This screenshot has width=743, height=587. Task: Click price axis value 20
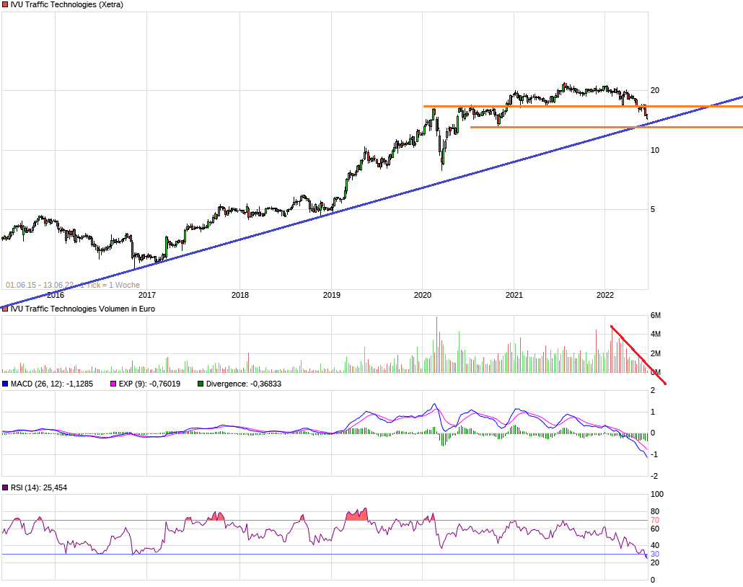(x=655, y=90)
